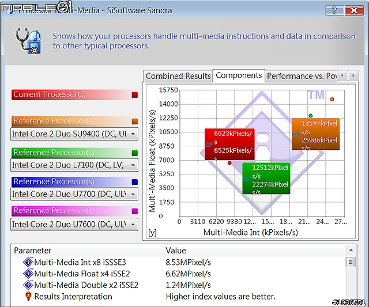Open the Intel Core 2 Duo U7600 dropdown
The height and width of the screenshot is (307, 369).
click(74, 225)
